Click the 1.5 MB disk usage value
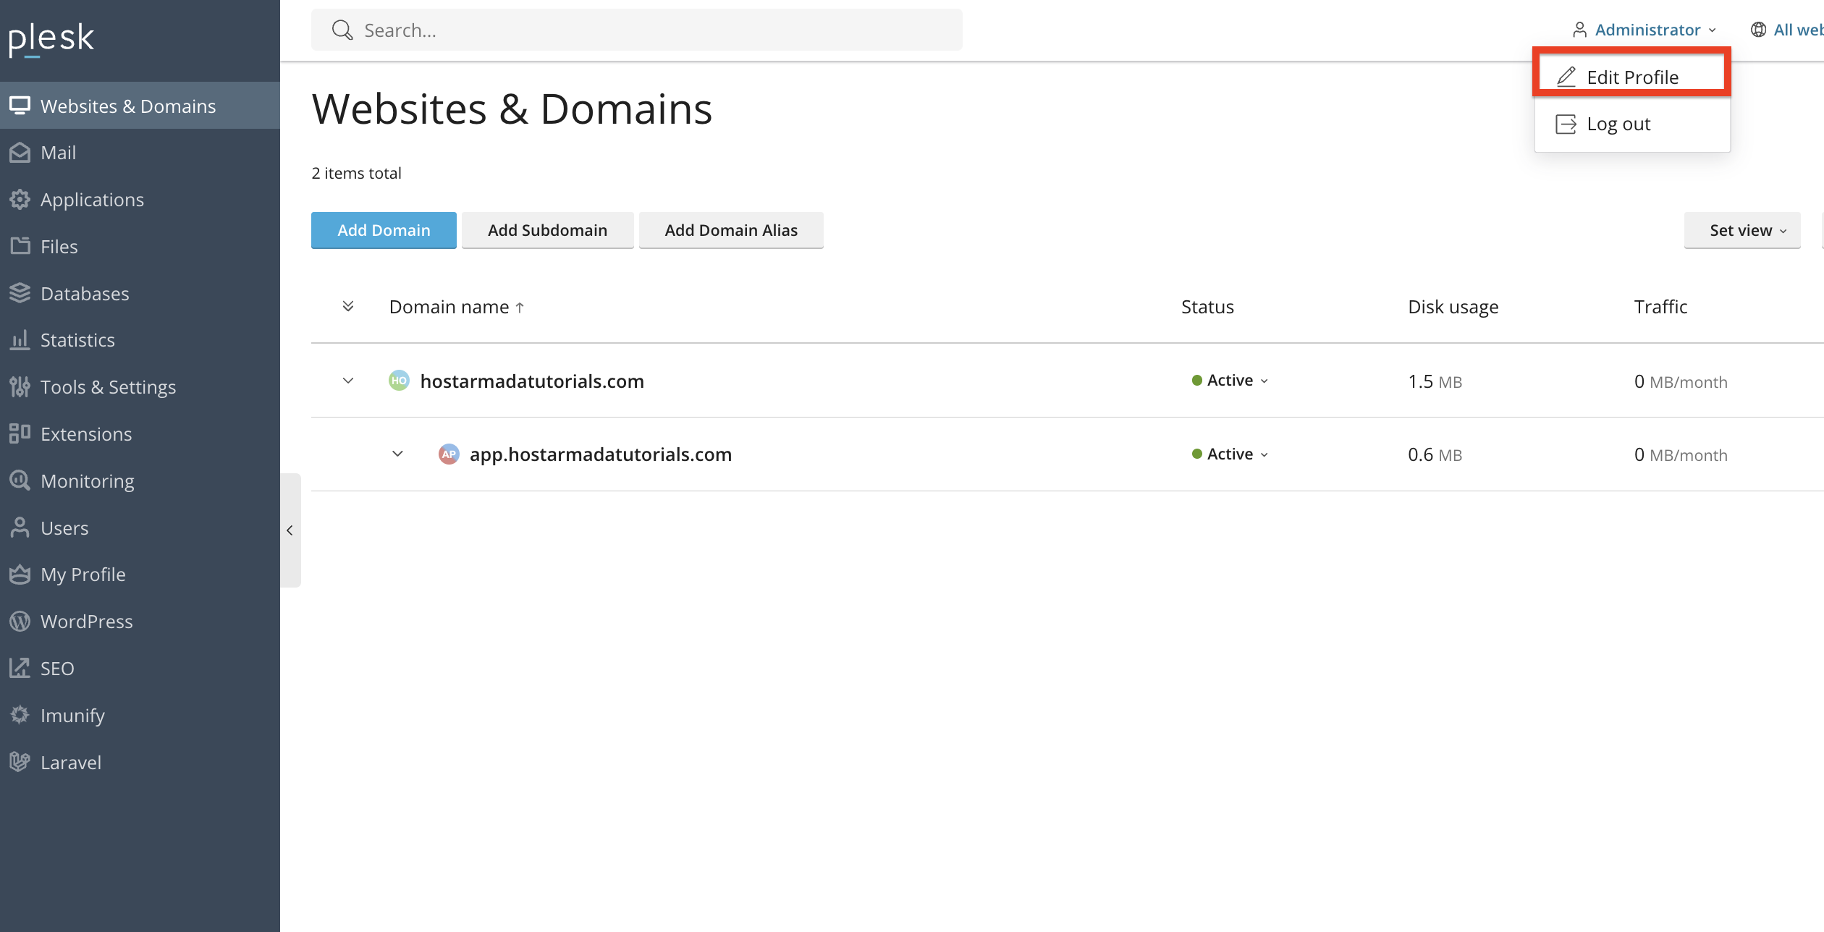Viewport: 1824px width, 932px height. [x=1435, y=381]
